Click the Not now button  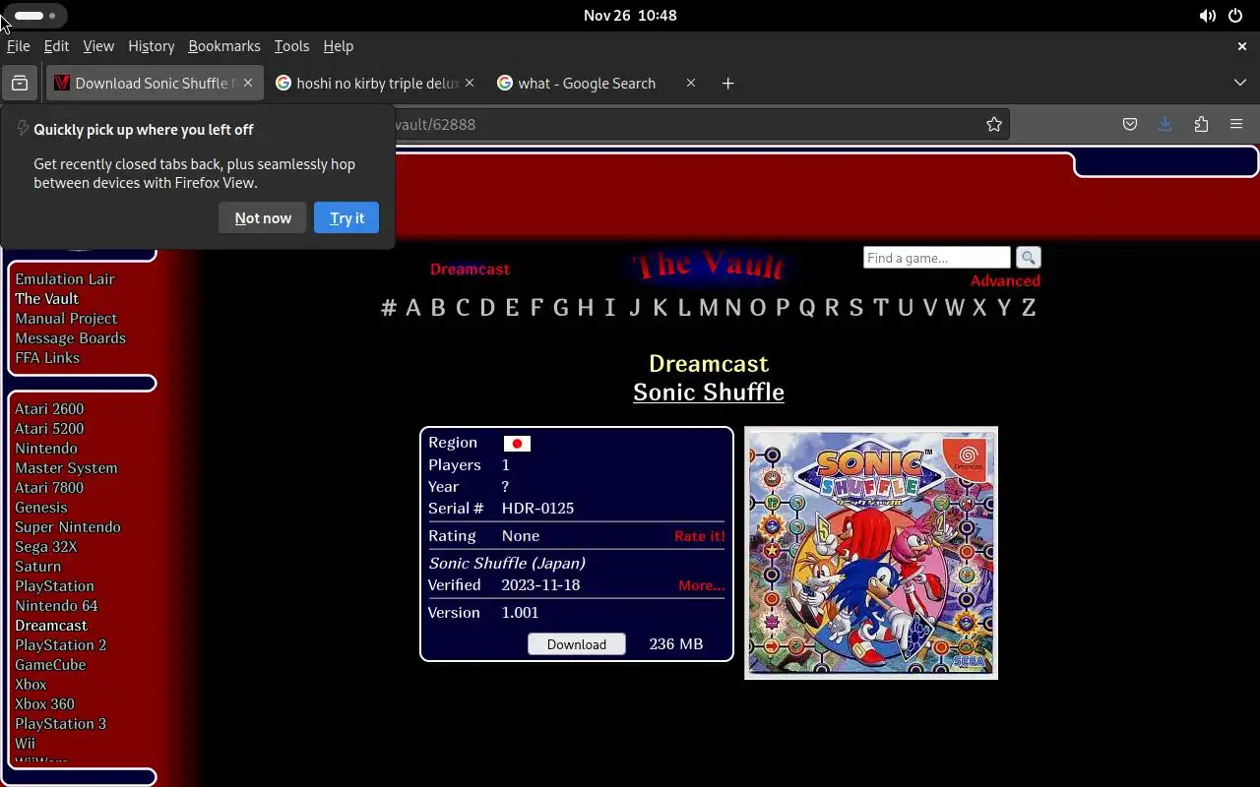click(263, 218)
